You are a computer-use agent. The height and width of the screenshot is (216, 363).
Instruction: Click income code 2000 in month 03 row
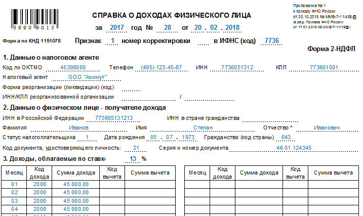pos(39,201)
